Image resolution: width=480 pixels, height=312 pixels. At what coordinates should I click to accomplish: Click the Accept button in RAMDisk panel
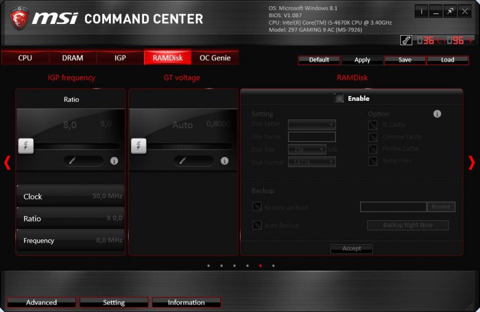point(351,249)
